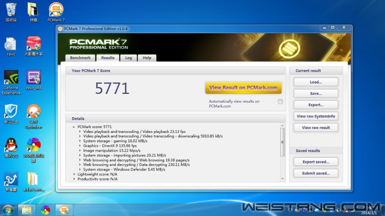The image size is (385, 216).
Task: Click the CH language indicator in the tray
Action: [291, 210]
